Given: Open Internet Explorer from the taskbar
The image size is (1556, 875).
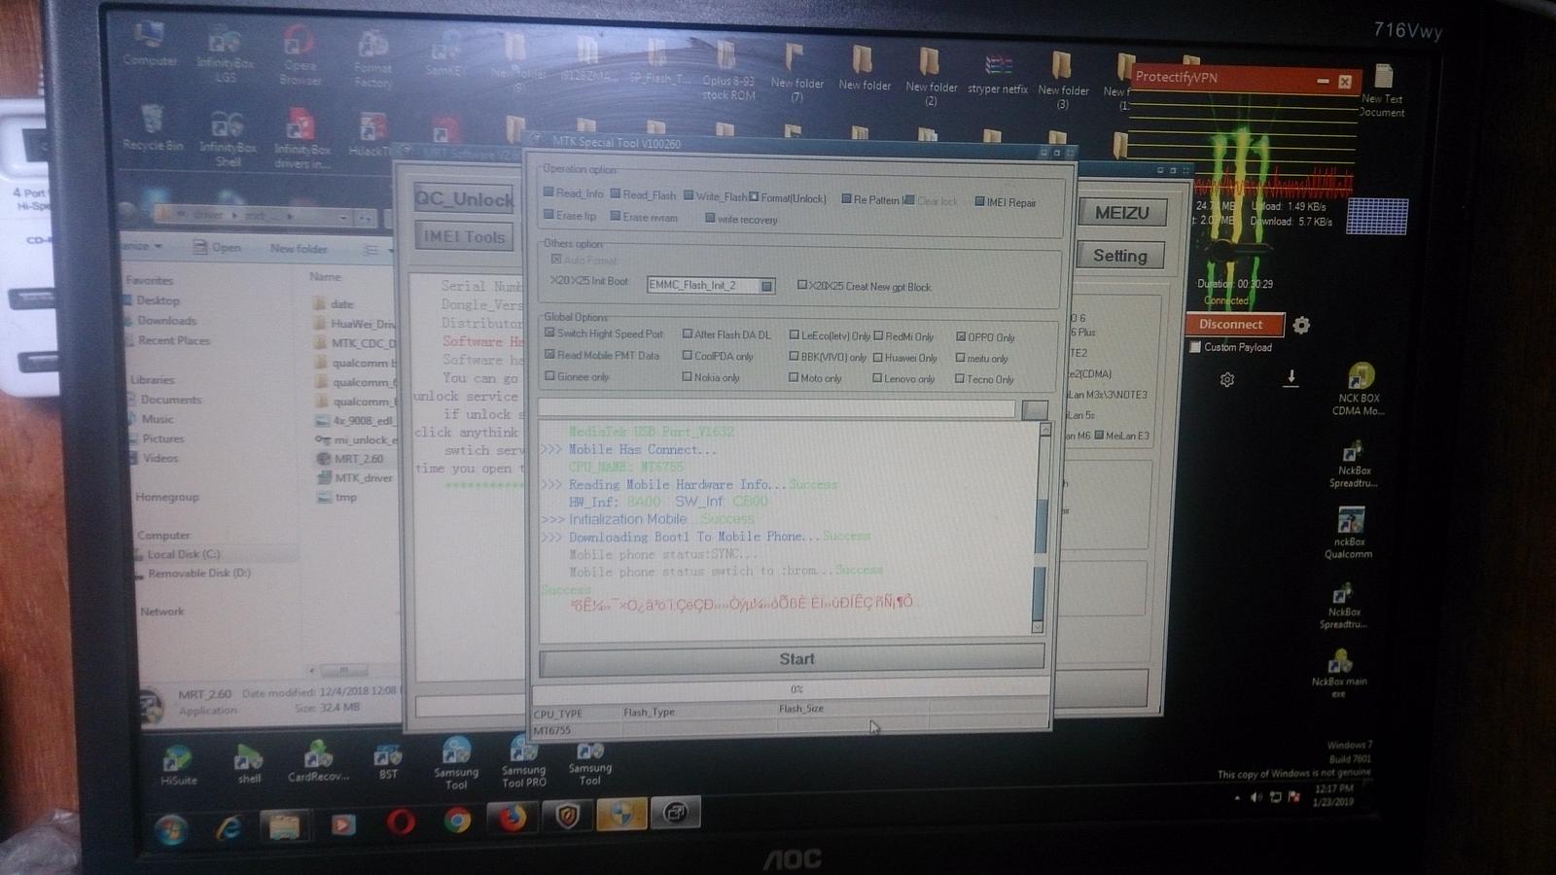Looking at the screenshot, I should click(229, 827).
